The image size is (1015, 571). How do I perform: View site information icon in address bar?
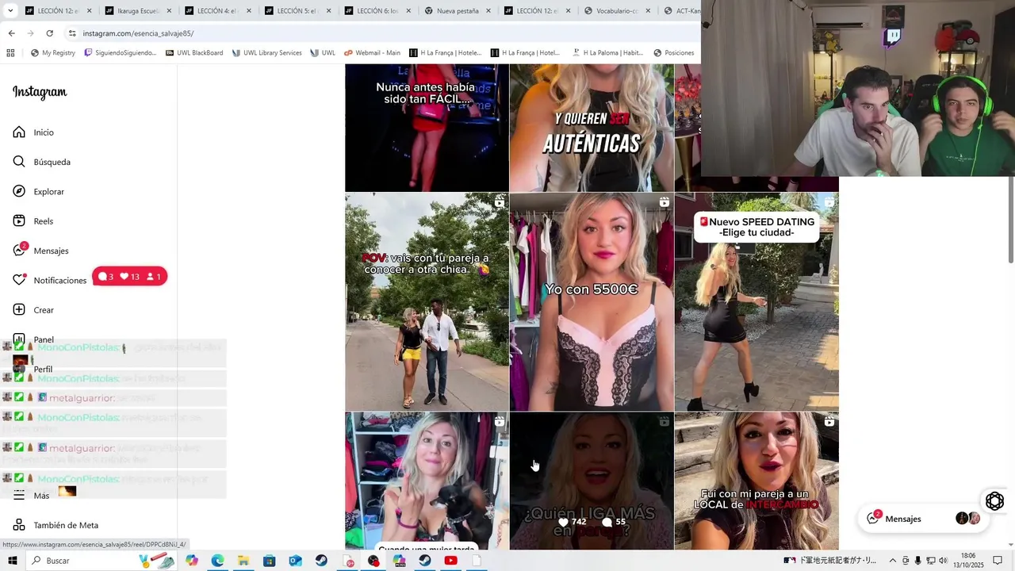(72, 33)
